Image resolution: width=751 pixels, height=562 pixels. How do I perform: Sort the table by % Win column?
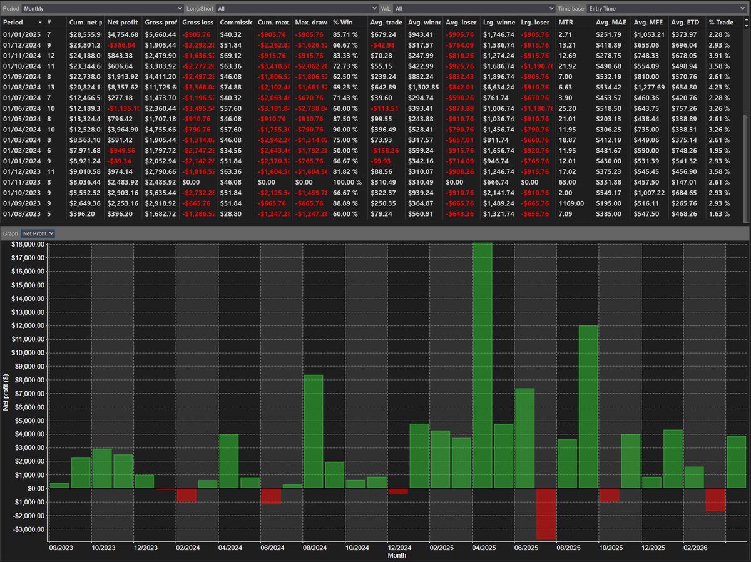[x=344, y=22]
